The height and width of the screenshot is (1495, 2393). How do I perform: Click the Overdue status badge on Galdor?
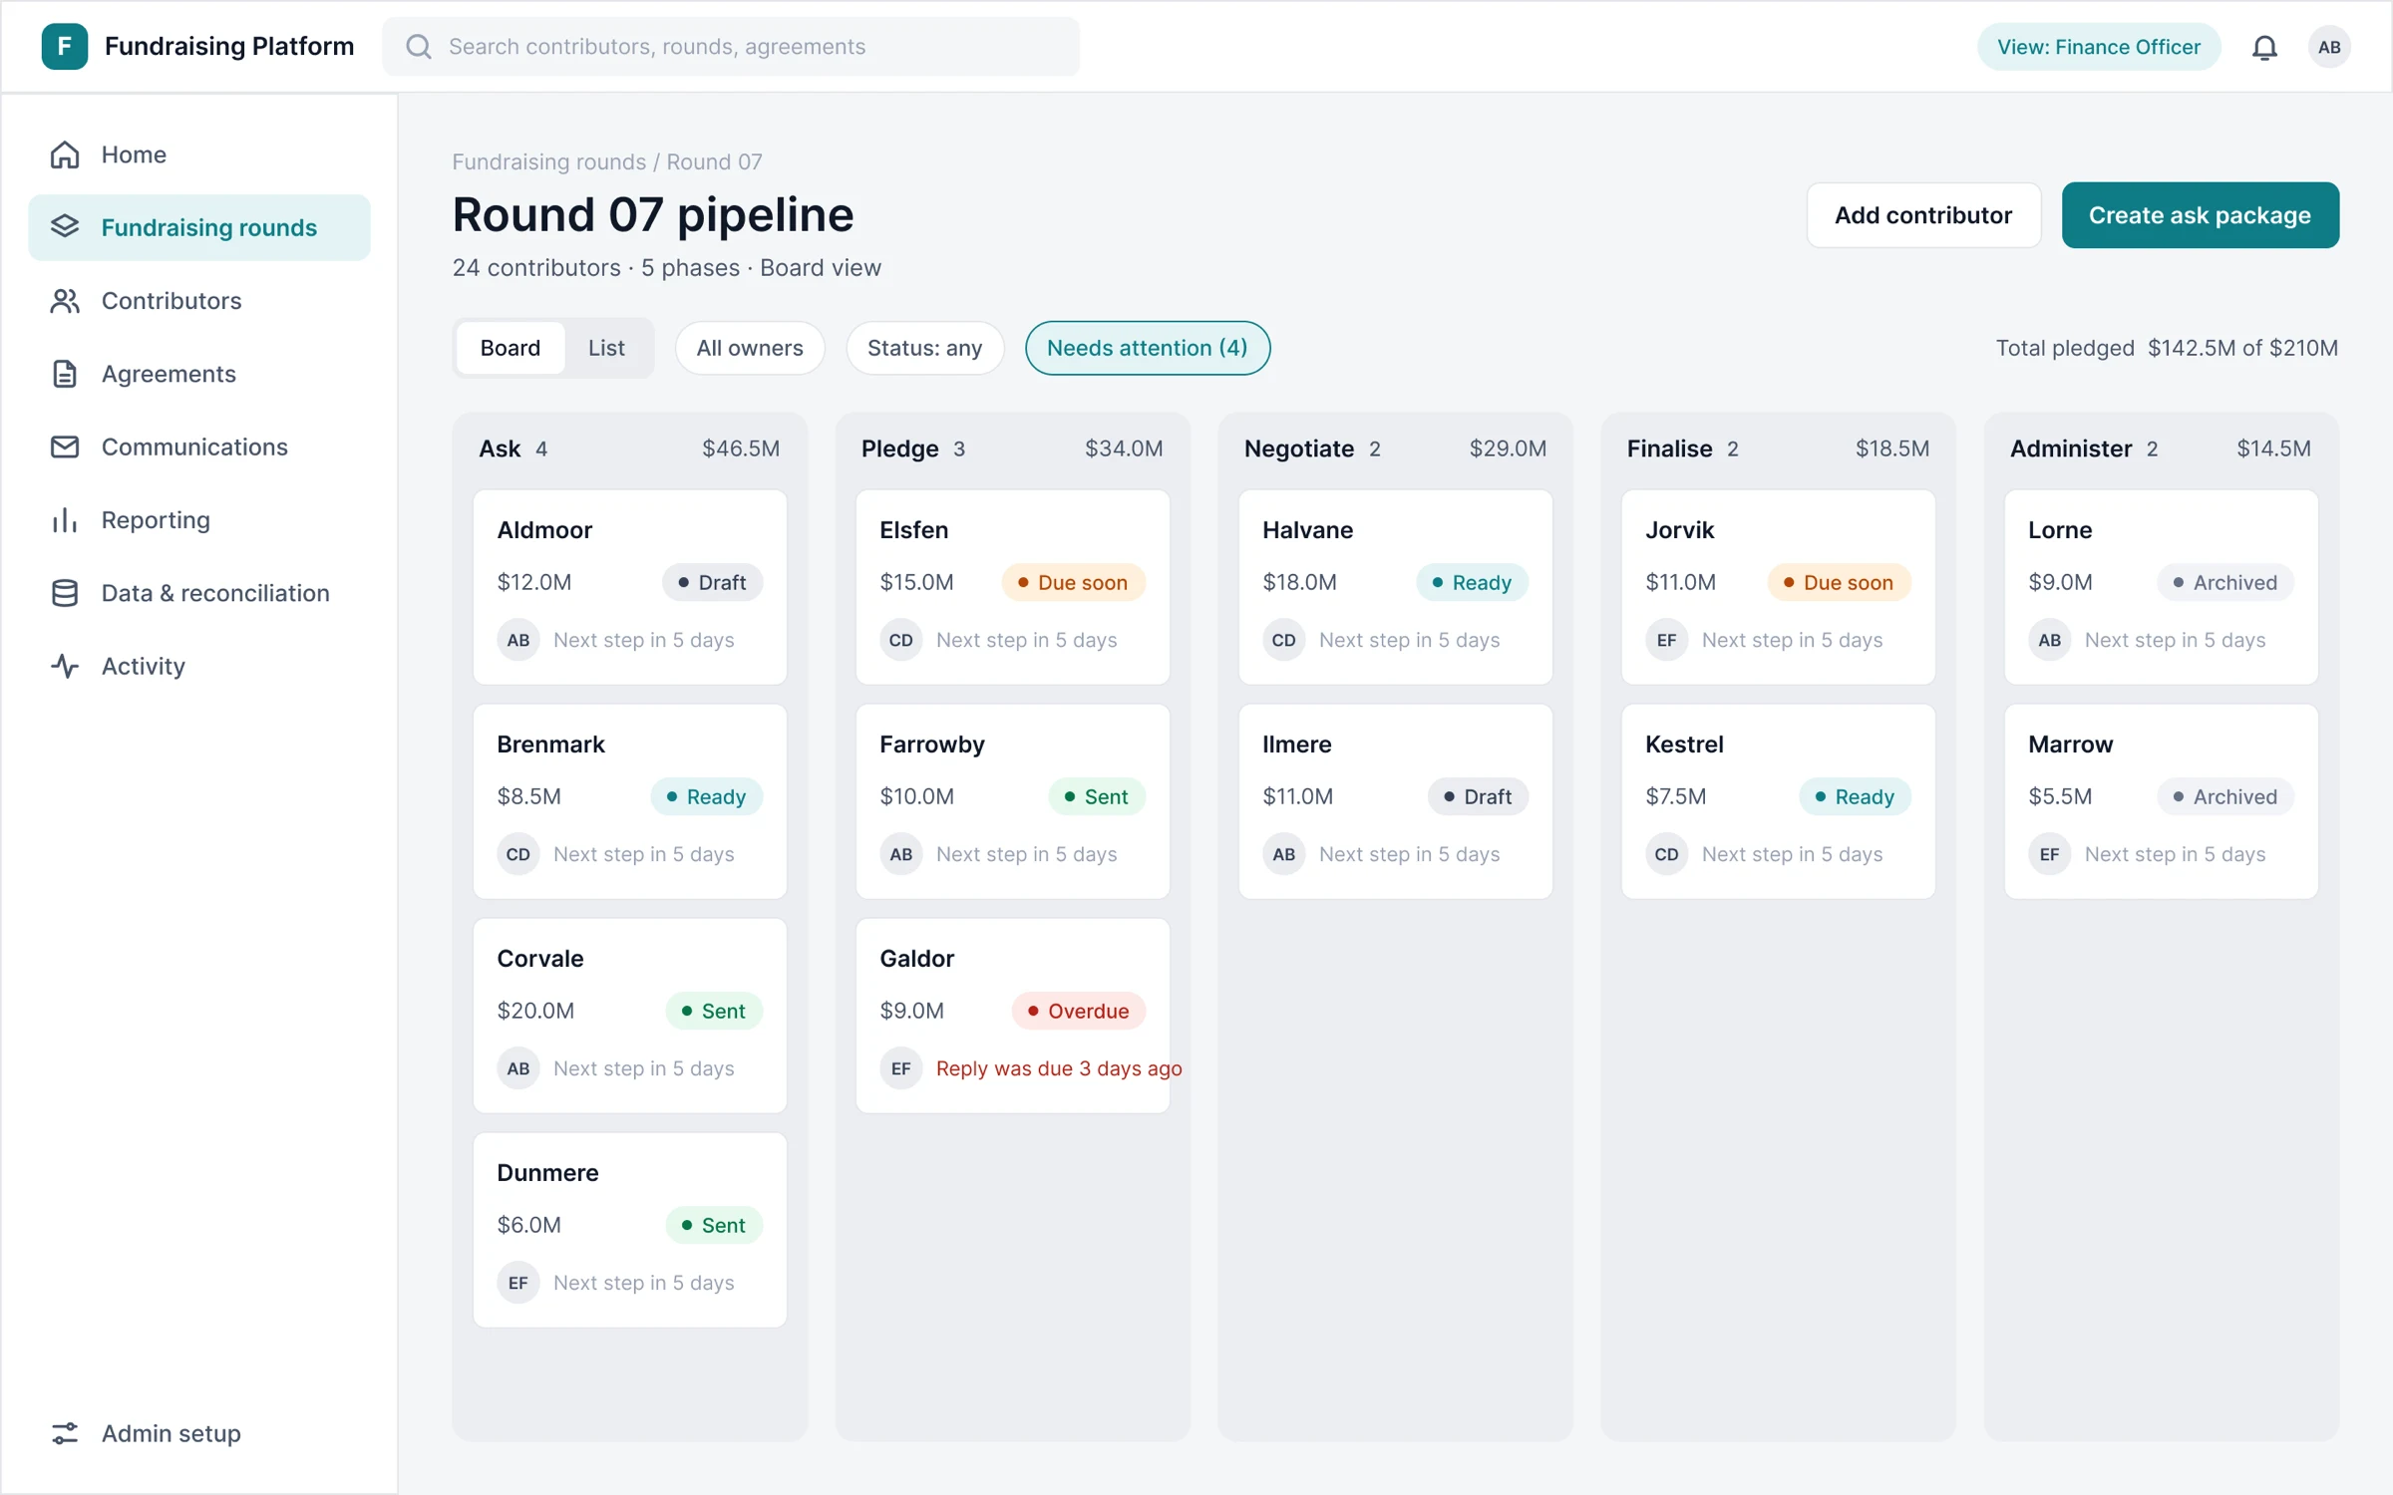pyautogui.click(x=1078, y=1011)
